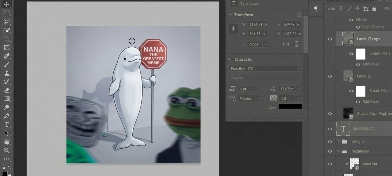Open the font size 6 pt dropdown
Viewport: 392px width, 176px height.
[257, 89]
